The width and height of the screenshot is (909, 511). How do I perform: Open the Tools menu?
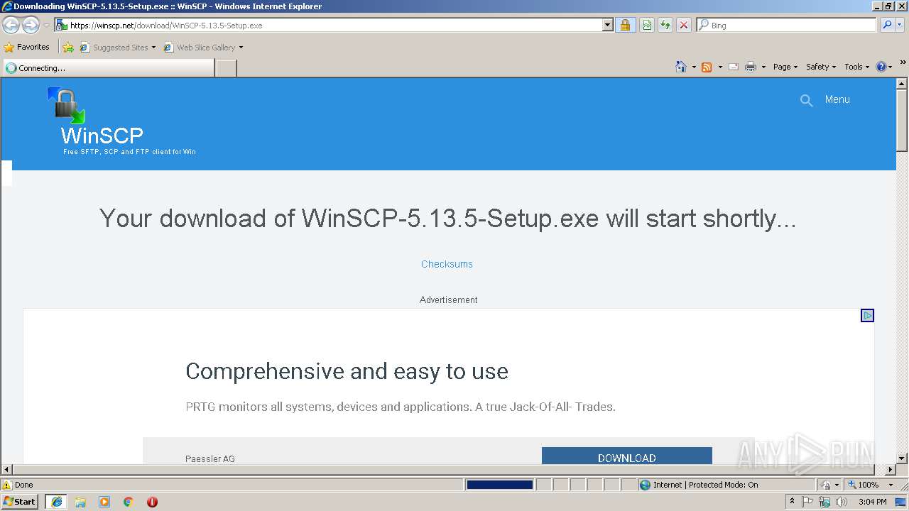[856, 67]
